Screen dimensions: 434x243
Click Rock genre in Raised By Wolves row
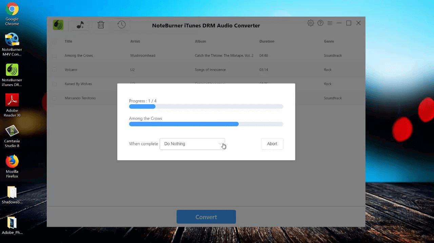coord(328,84)
